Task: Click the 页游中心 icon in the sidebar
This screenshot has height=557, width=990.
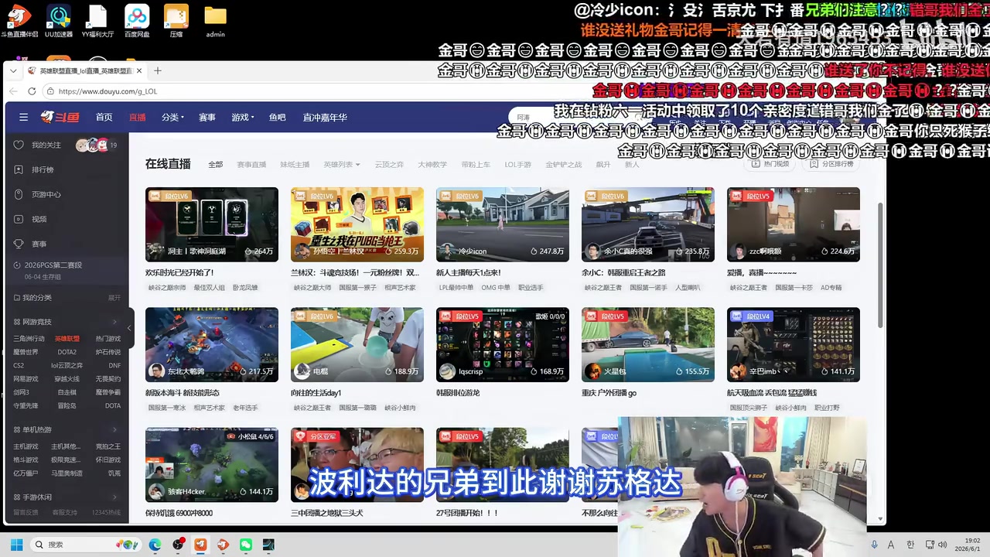Action: tap(19, 194)
